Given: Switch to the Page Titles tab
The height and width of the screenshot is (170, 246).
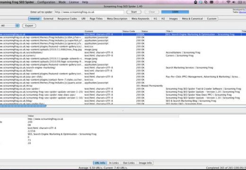Looking at the screenshot, I should (x=96, y=19).
